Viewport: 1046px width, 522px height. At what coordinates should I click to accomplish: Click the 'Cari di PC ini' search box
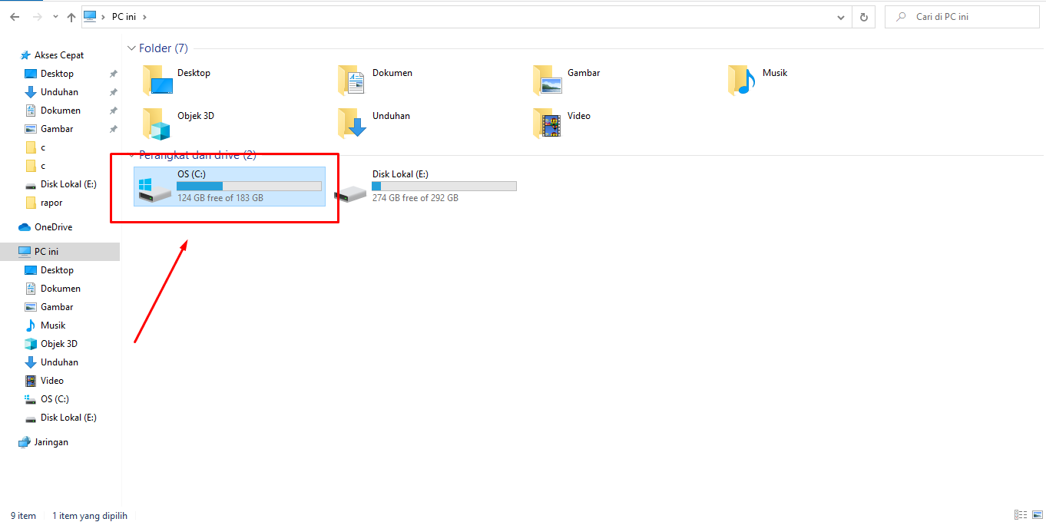click(x=962, y=16)
